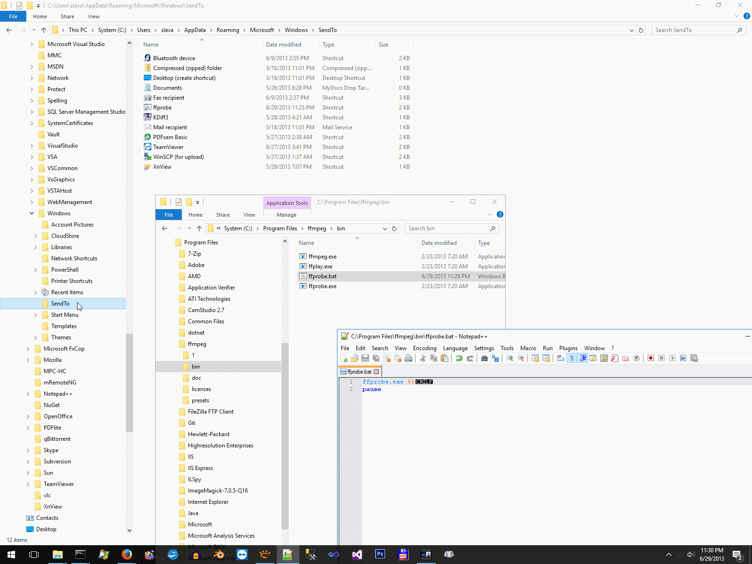Click the New file icon in Notepad++
This screenshot has height=564, width=752.
[x=344, y=358]
